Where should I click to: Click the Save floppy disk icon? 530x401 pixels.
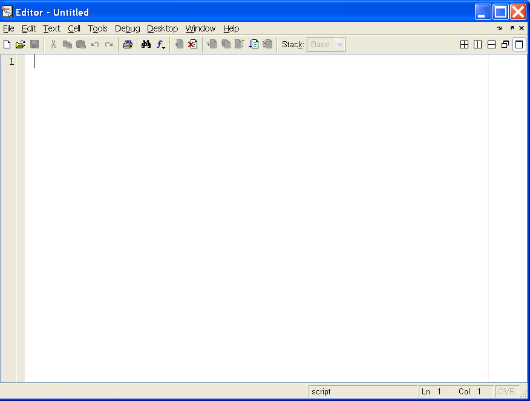coord(34,44)
